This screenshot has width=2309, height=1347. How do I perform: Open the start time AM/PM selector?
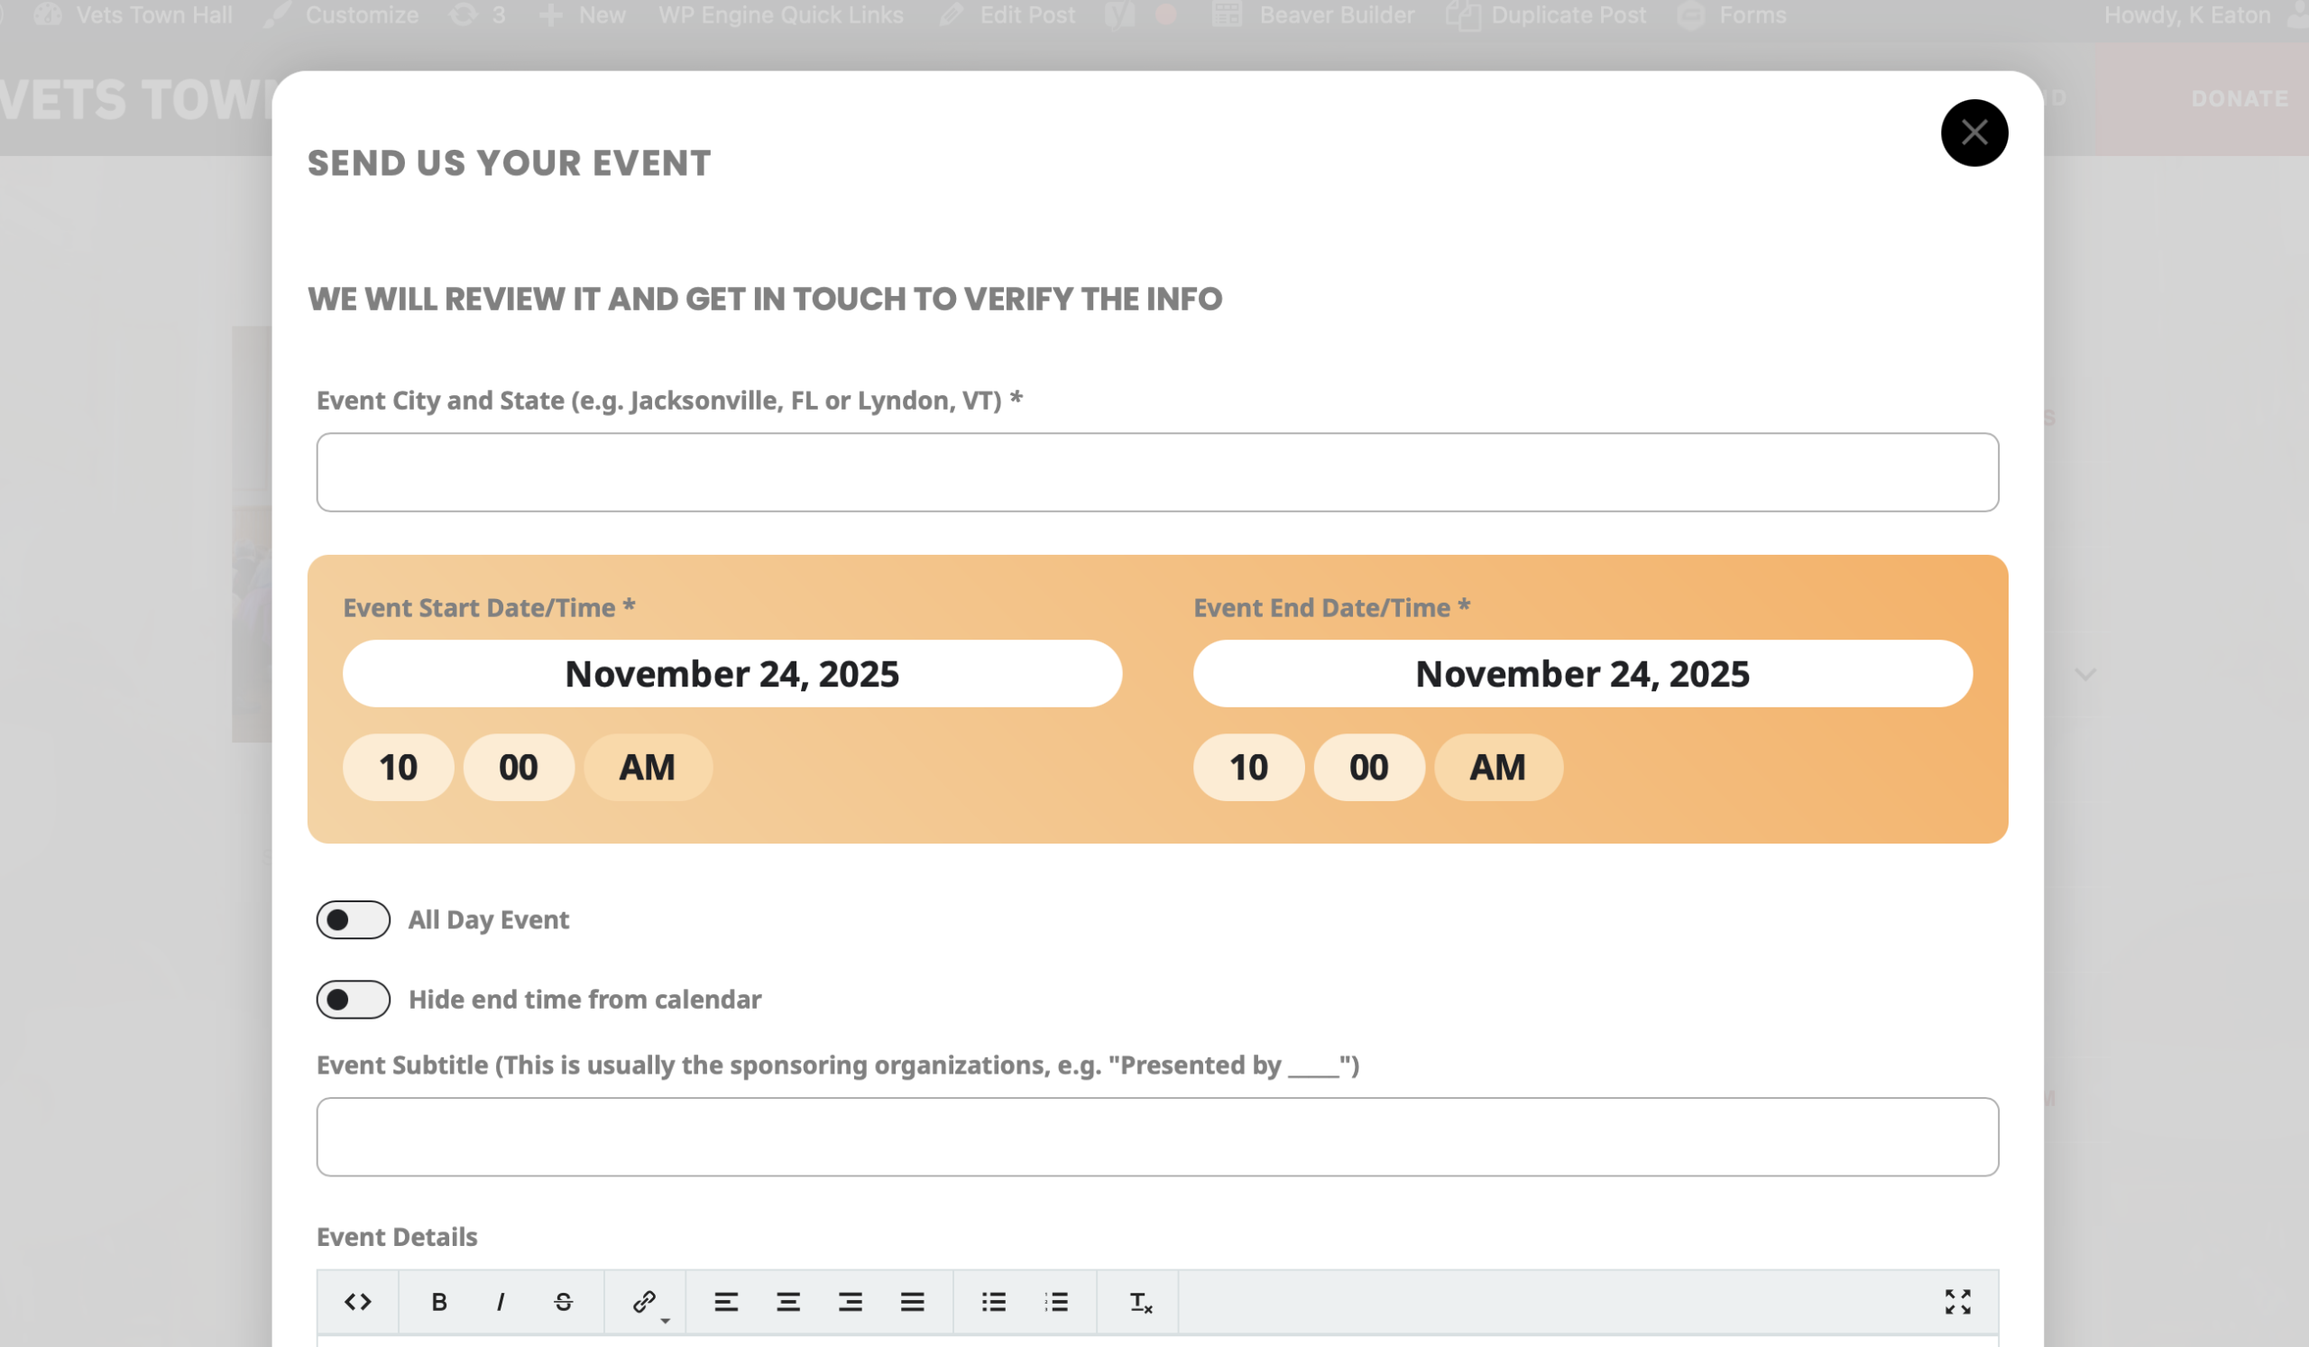click(x=647, y=767)
